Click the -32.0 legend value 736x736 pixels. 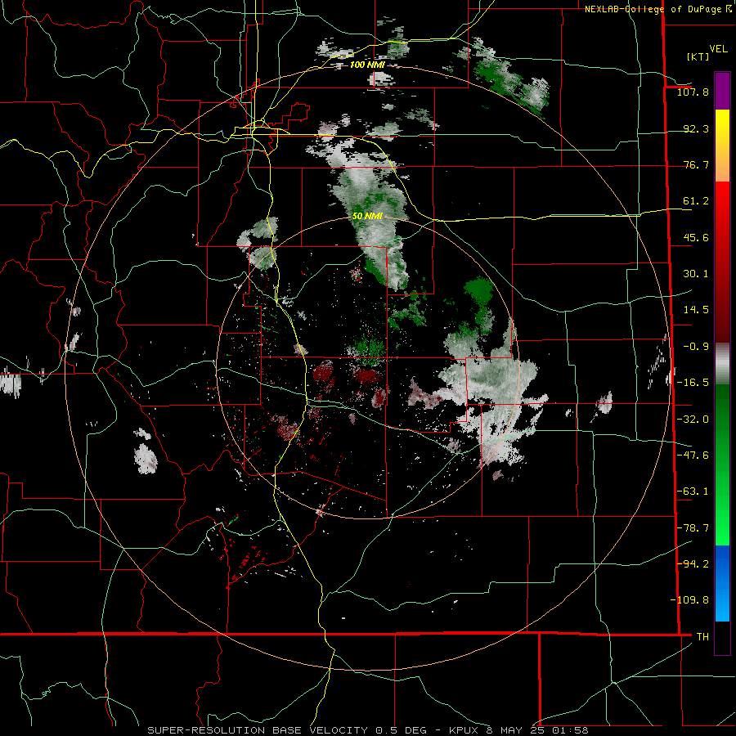pyautogui.click(x=693, y=420)
